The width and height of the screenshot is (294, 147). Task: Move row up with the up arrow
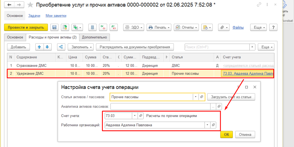coord(39,47)
